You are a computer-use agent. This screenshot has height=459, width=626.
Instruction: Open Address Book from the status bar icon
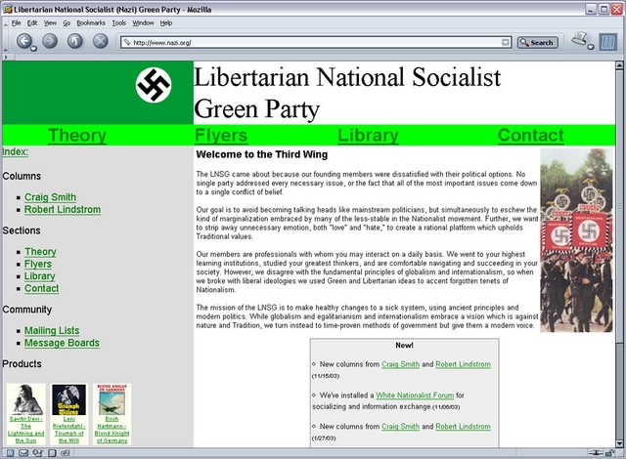(52, 453)
